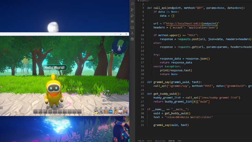Click the yellow Grammi robot toolbar icon in game
This screenshot has width=252, height=142.
(96, 111)
